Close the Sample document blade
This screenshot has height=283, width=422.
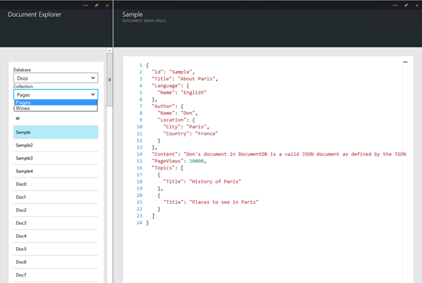tap(417, 5)
